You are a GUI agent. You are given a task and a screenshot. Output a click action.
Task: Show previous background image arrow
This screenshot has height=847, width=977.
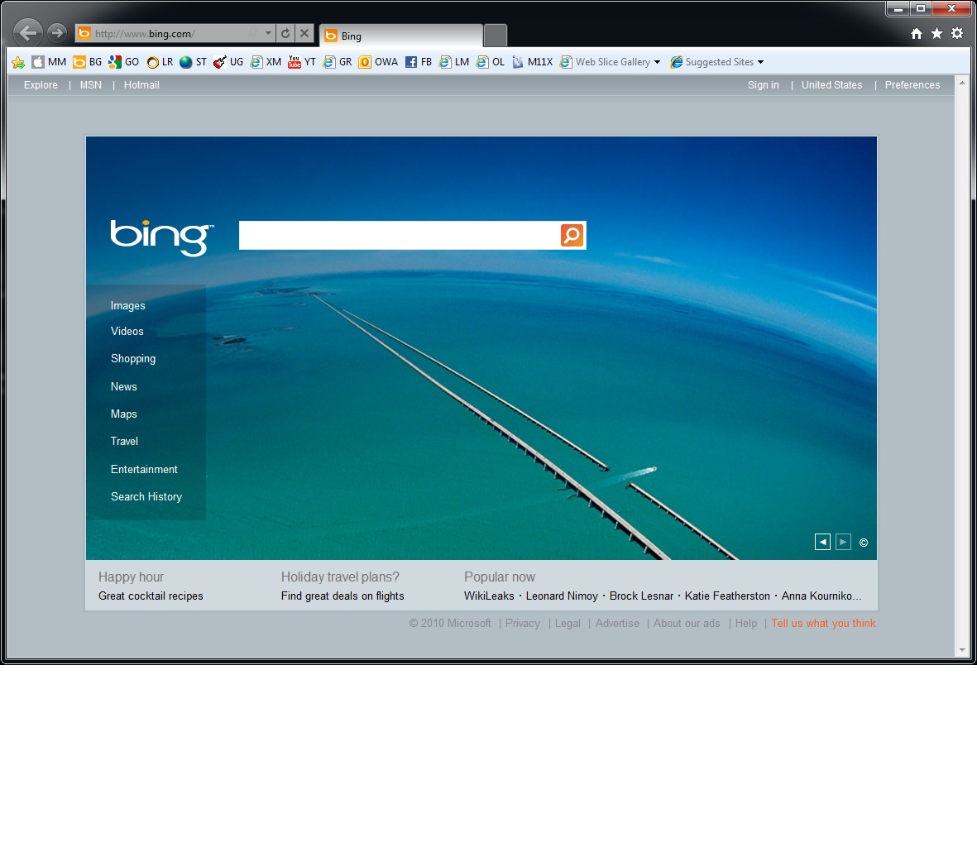pyautogui.click(x=822, y=542)
